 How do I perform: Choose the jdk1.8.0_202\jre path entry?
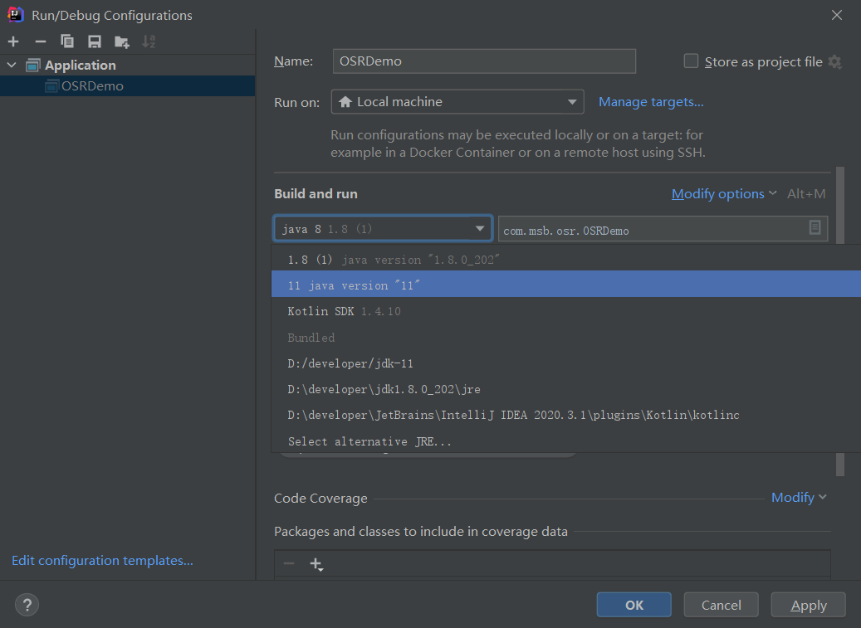tap(566, 389)
